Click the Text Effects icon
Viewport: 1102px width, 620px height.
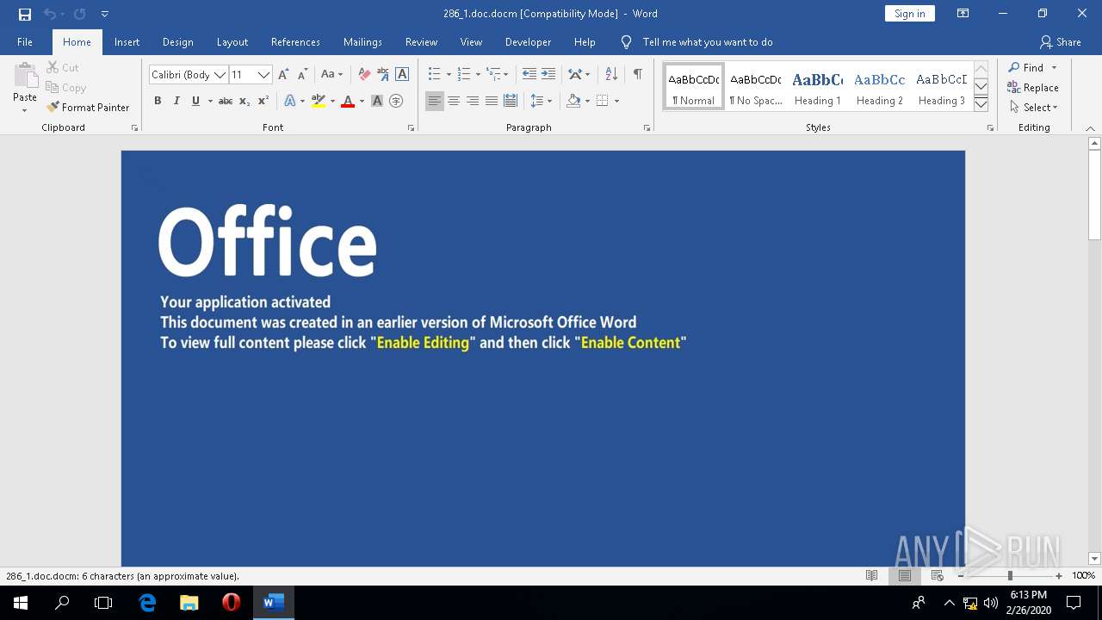click(x=289, y=101)
